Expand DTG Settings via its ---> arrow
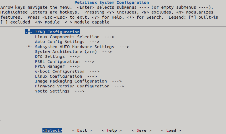 pos(74,56)
